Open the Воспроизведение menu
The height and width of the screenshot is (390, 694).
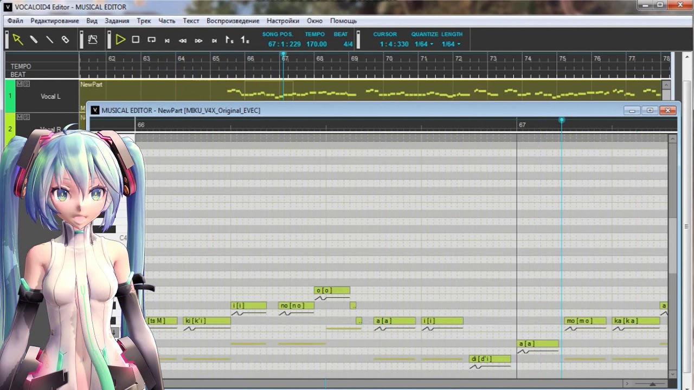(233, 21)
